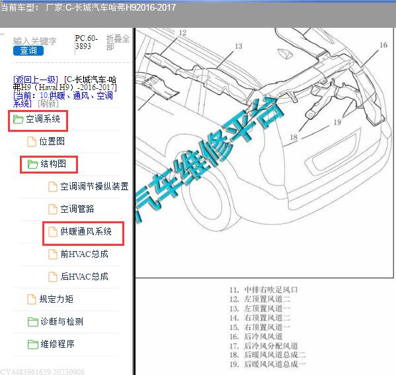Open the 前HVAC总成 page
This screenshot has height=375, width=396.
point(84,254)
